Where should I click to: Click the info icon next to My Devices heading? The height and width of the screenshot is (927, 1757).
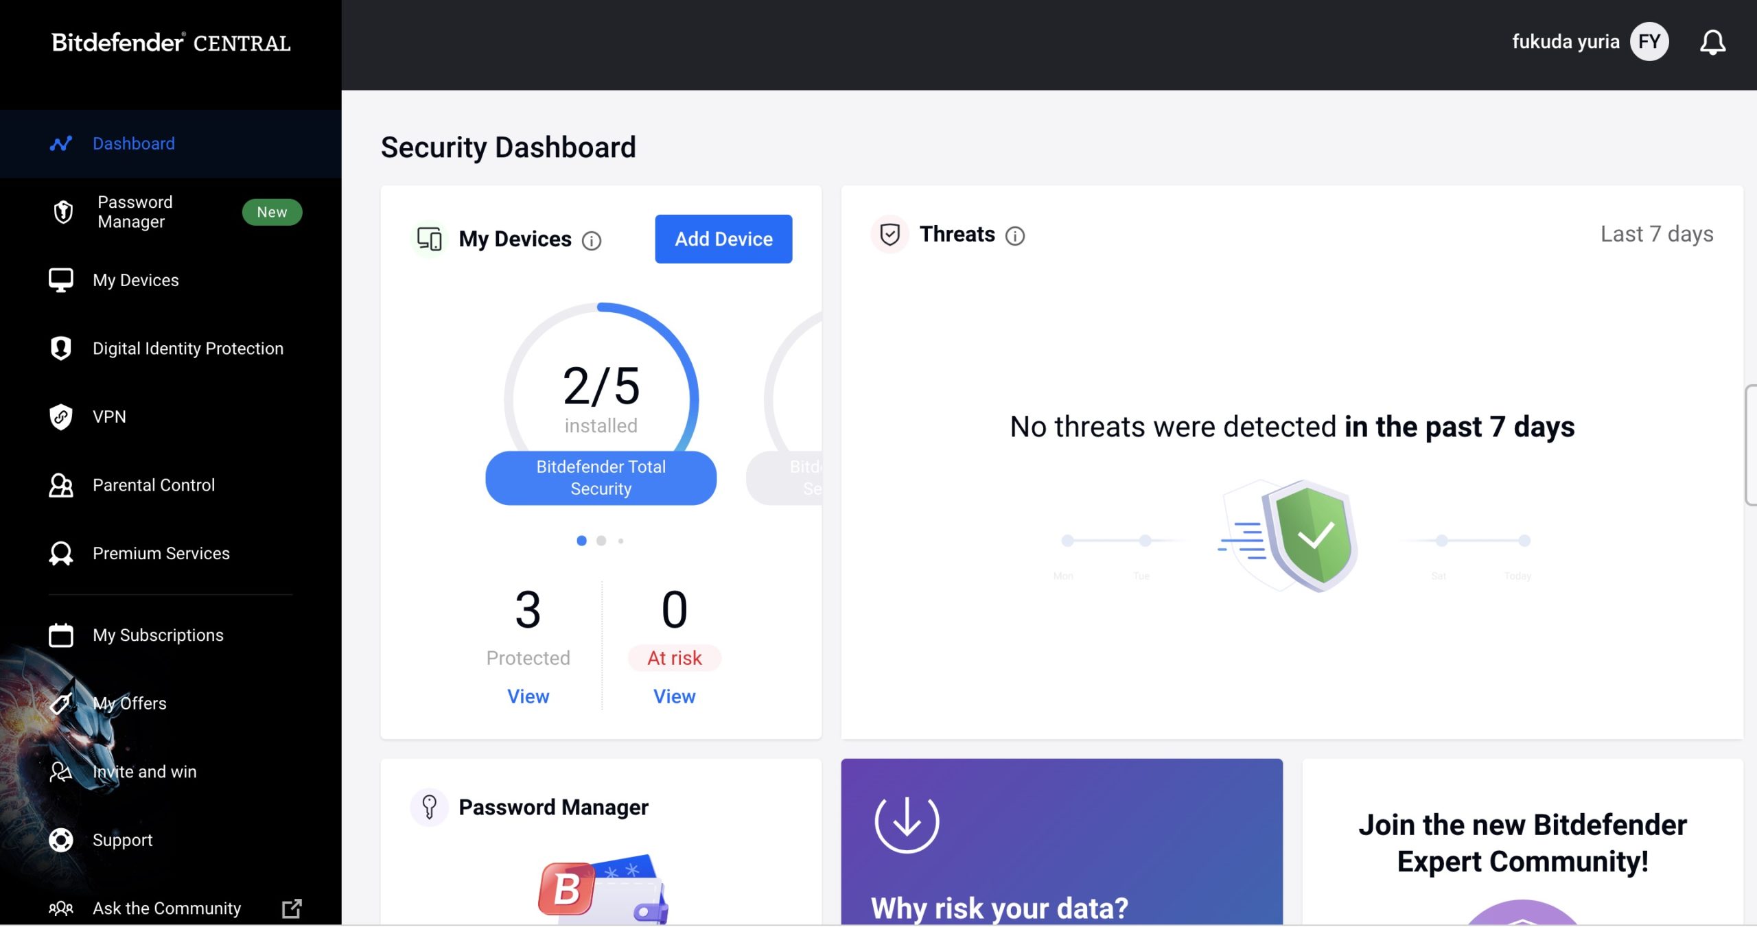[x=592, y=240]
